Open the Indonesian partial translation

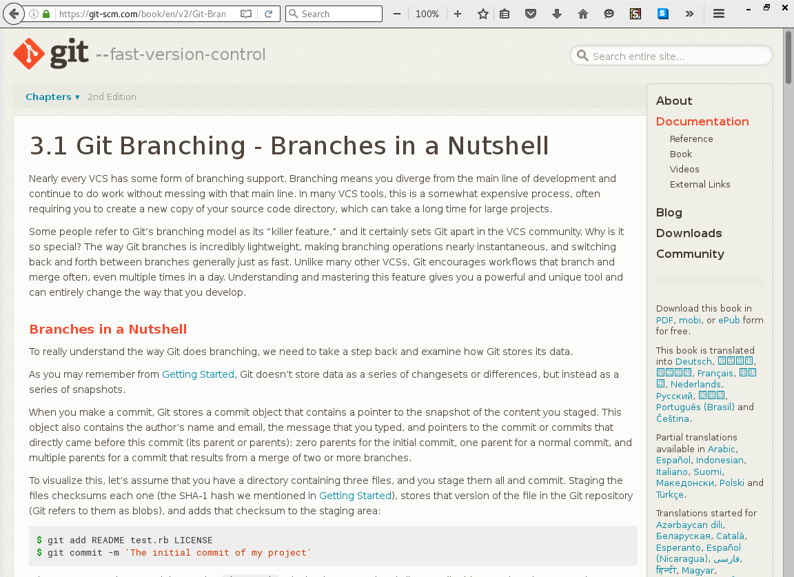click(720, 460)
